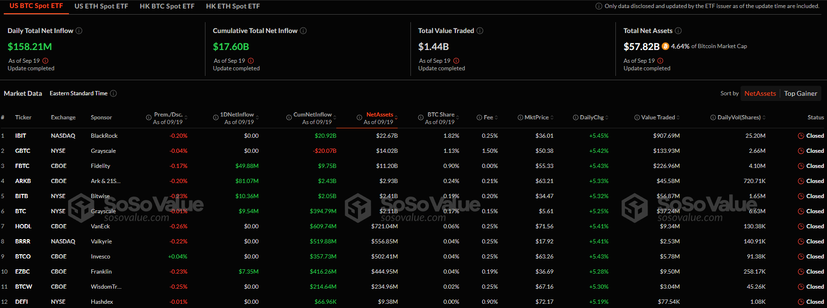The width and height of the screenshot is (827, 308).
Task: Switch to HK BTC Spot ETF tab
Action: pyautogui.click(x=167, y=6)
